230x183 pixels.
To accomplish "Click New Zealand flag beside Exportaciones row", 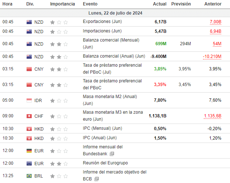I will 29,22.
